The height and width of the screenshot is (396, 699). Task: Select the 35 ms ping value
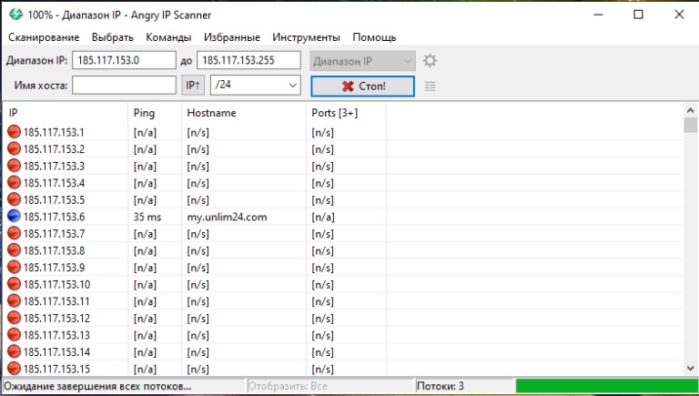tap(147, 218)
